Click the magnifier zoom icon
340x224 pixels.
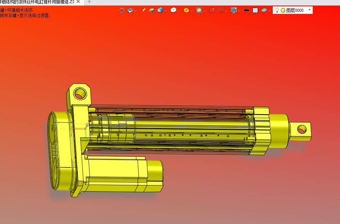point(199,10)
